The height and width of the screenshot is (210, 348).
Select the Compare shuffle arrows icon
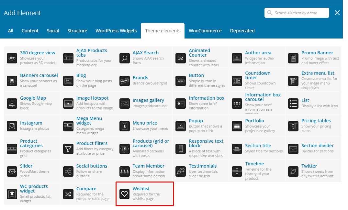click(x=68, y=194)
